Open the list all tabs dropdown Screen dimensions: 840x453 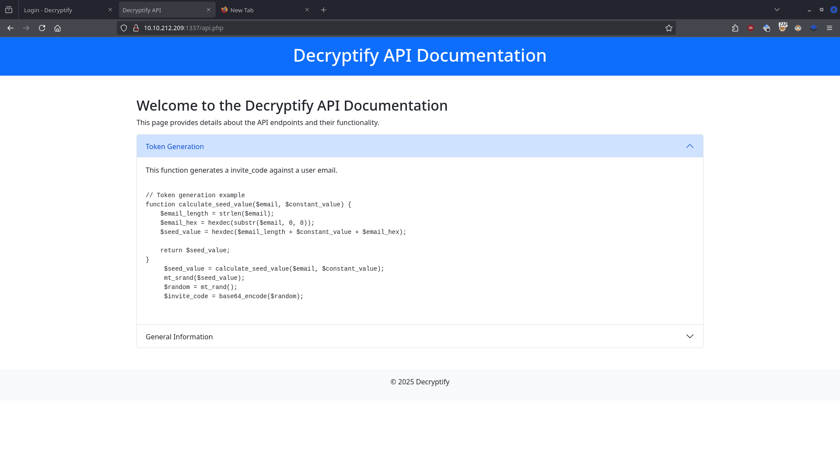point(777,10)
